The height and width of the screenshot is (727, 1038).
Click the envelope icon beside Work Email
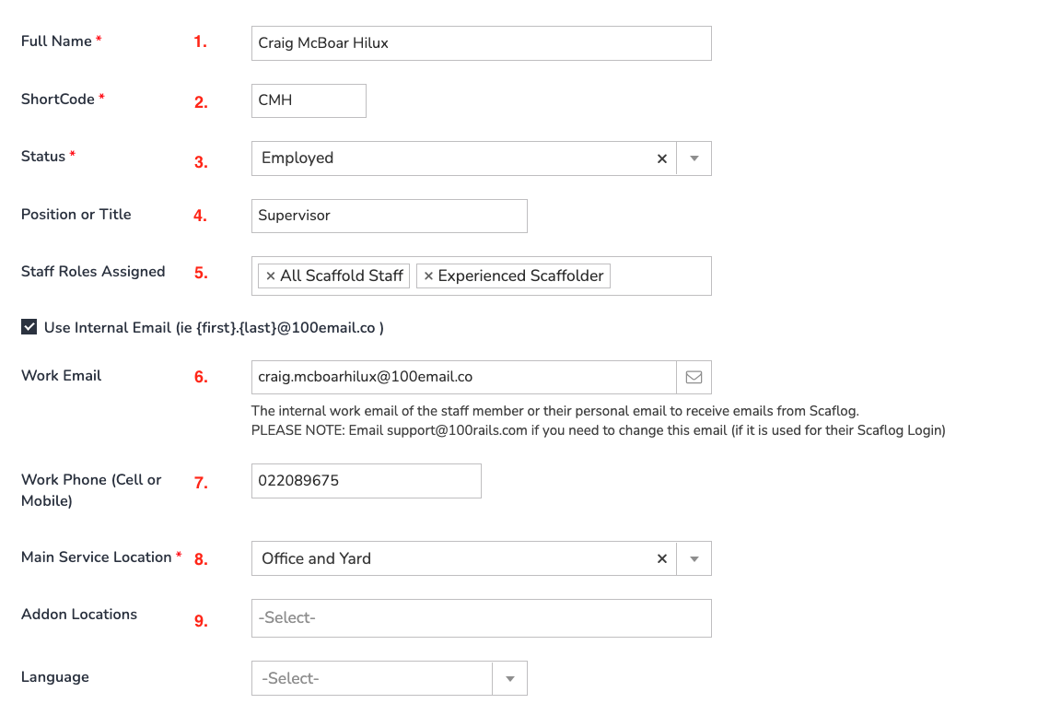click(694, 378)
